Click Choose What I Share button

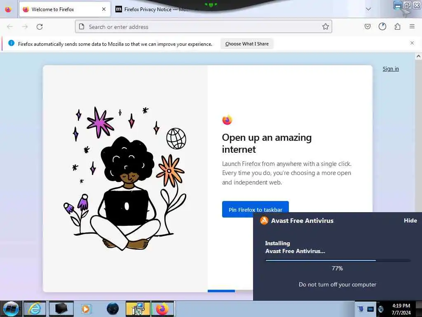247,44
